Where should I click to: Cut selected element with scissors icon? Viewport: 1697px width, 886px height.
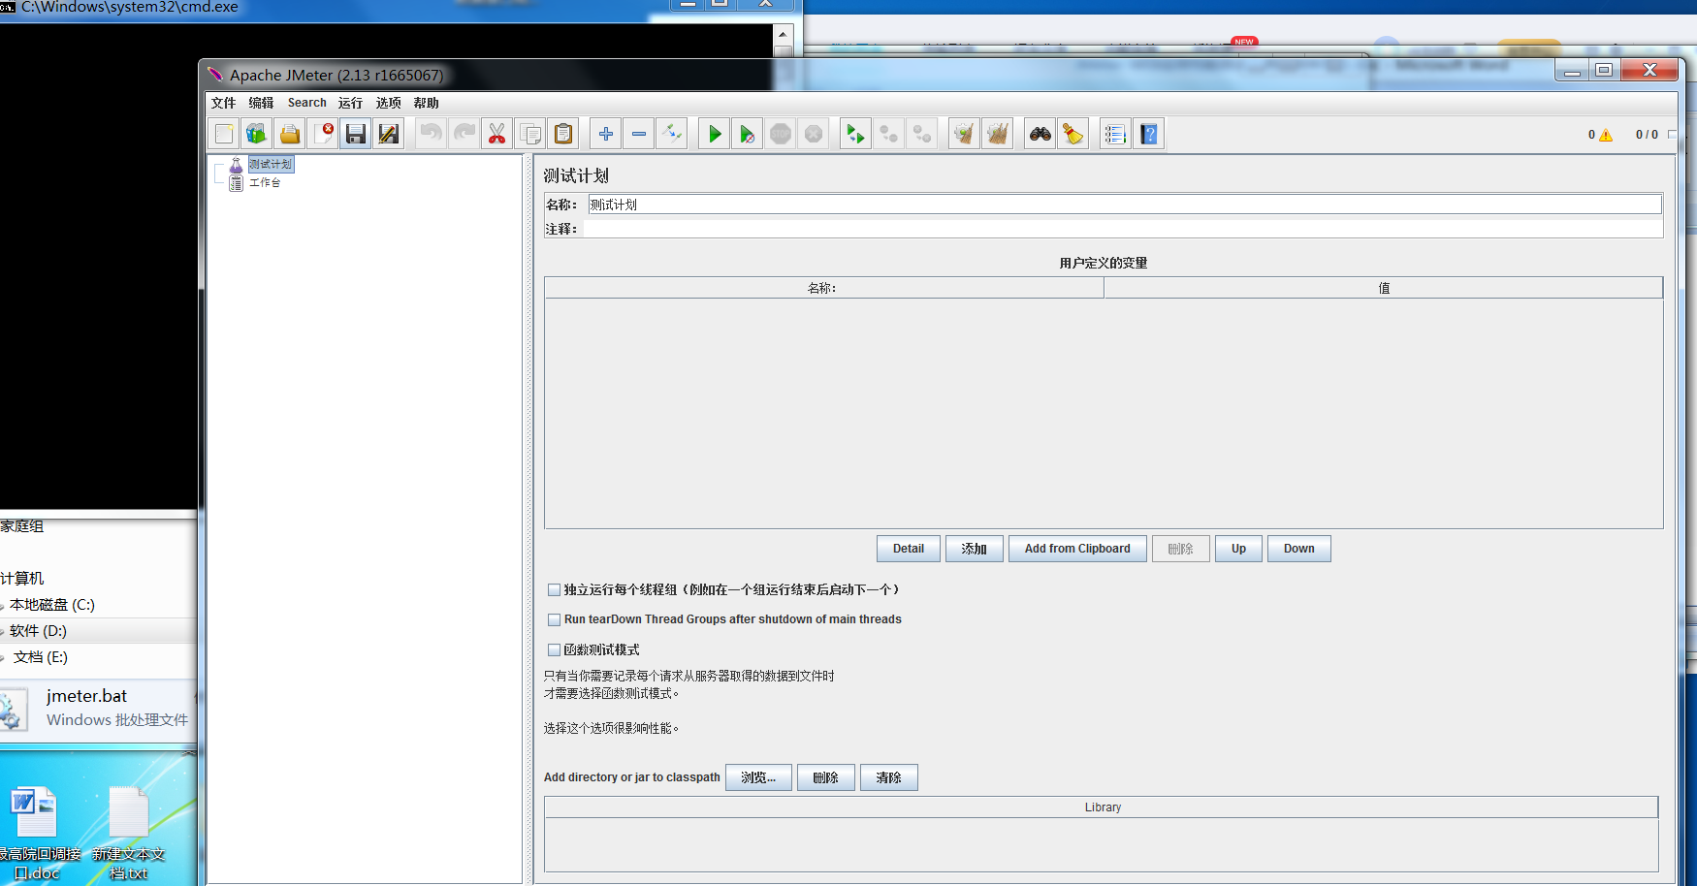[x=496, y=133]
